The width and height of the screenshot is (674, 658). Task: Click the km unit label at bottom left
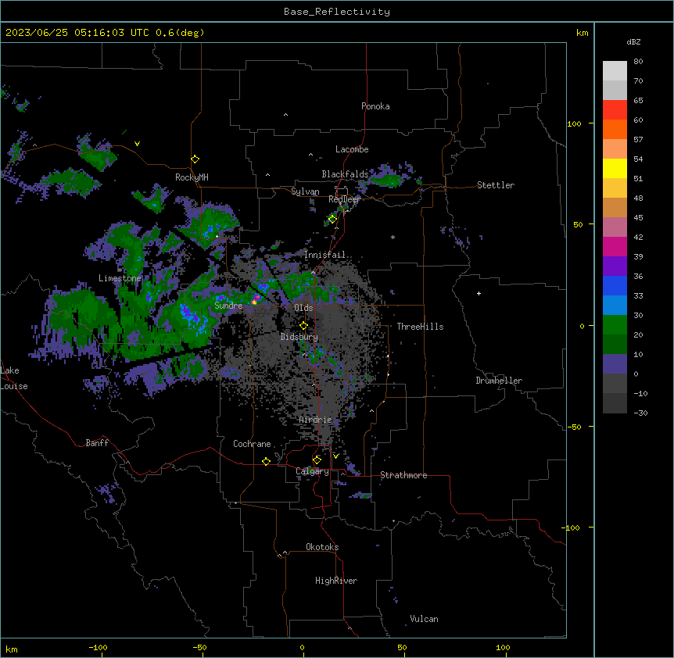coord(12,649)
